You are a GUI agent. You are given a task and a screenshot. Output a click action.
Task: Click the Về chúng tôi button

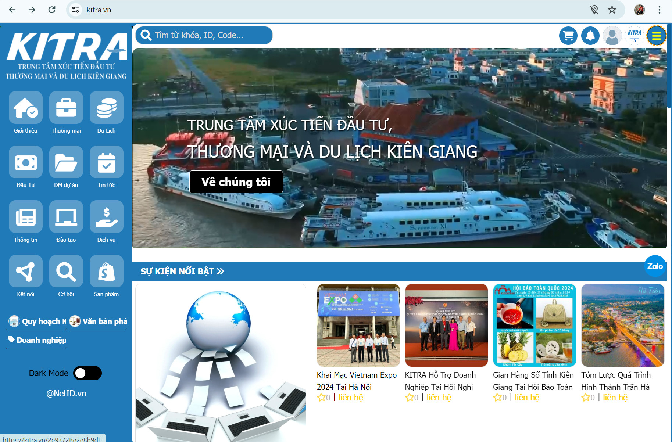coord(236,182)
